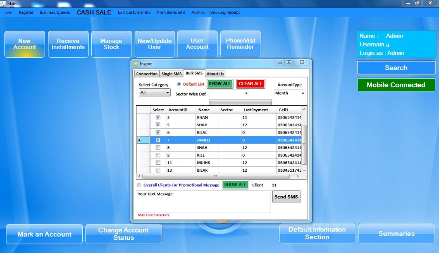
Task: Click the row selector arrow for JAMEEL
Action: [139, 140]
